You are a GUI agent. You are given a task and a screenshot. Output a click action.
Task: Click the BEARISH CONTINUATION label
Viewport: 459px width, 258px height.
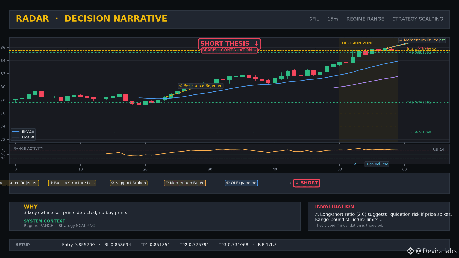pos(229,50)
